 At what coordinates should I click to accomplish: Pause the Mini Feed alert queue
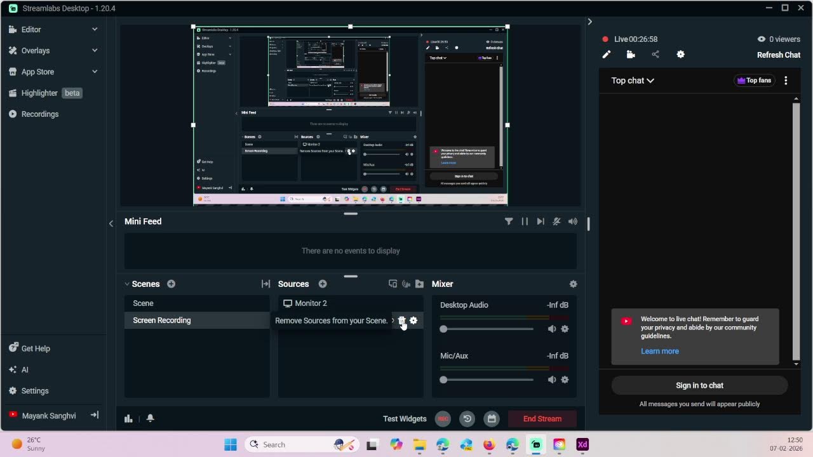click(x=525, y=222)
